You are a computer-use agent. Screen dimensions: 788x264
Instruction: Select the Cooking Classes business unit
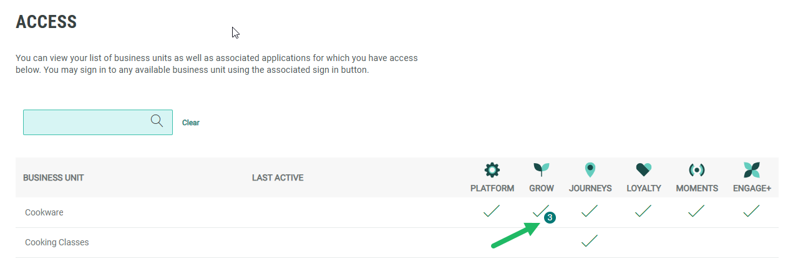point(57,242)
